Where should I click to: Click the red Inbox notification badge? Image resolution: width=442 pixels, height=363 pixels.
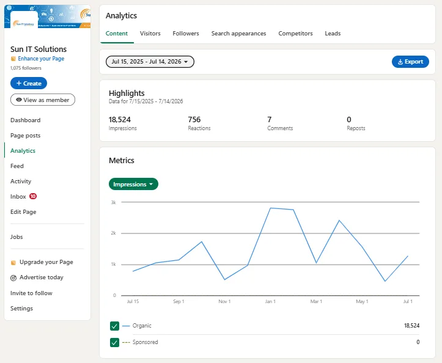33,196
